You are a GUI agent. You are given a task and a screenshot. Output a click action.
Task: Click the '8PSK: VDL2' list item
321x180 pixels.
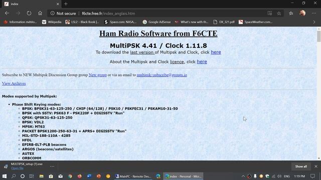coord(33,122)
